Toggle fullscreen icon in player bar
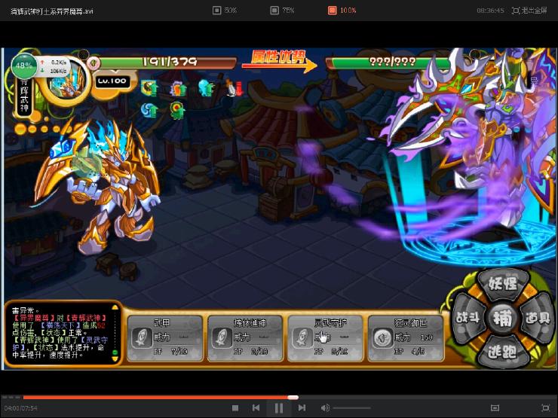The width and height of the screenshot is (558, 418). 545,408
